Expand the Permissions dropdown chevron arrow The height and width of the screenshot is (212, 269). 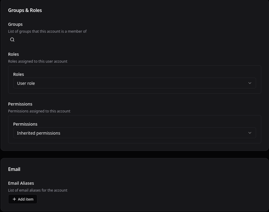250,133
